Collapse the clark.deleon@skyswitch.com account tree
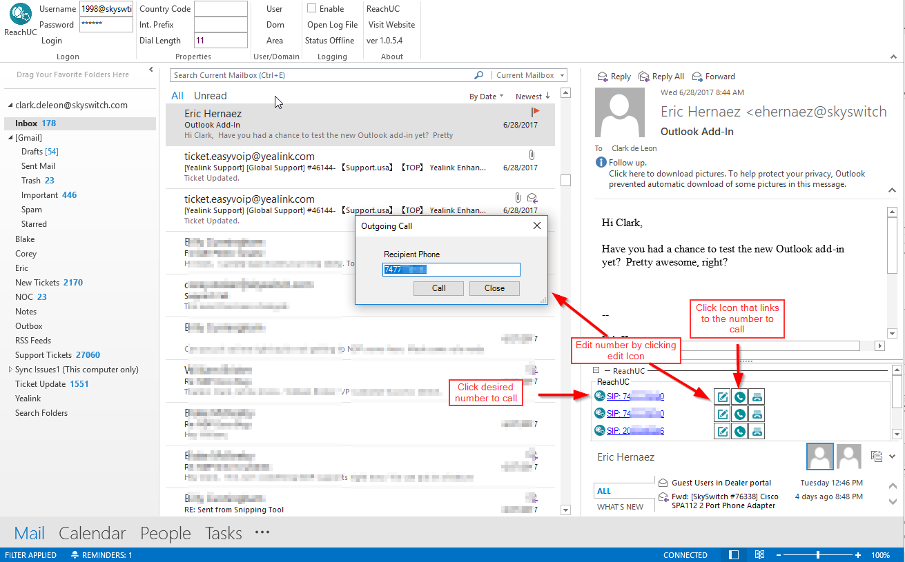This screenshot has height=562, width=905. click(10, 106)
